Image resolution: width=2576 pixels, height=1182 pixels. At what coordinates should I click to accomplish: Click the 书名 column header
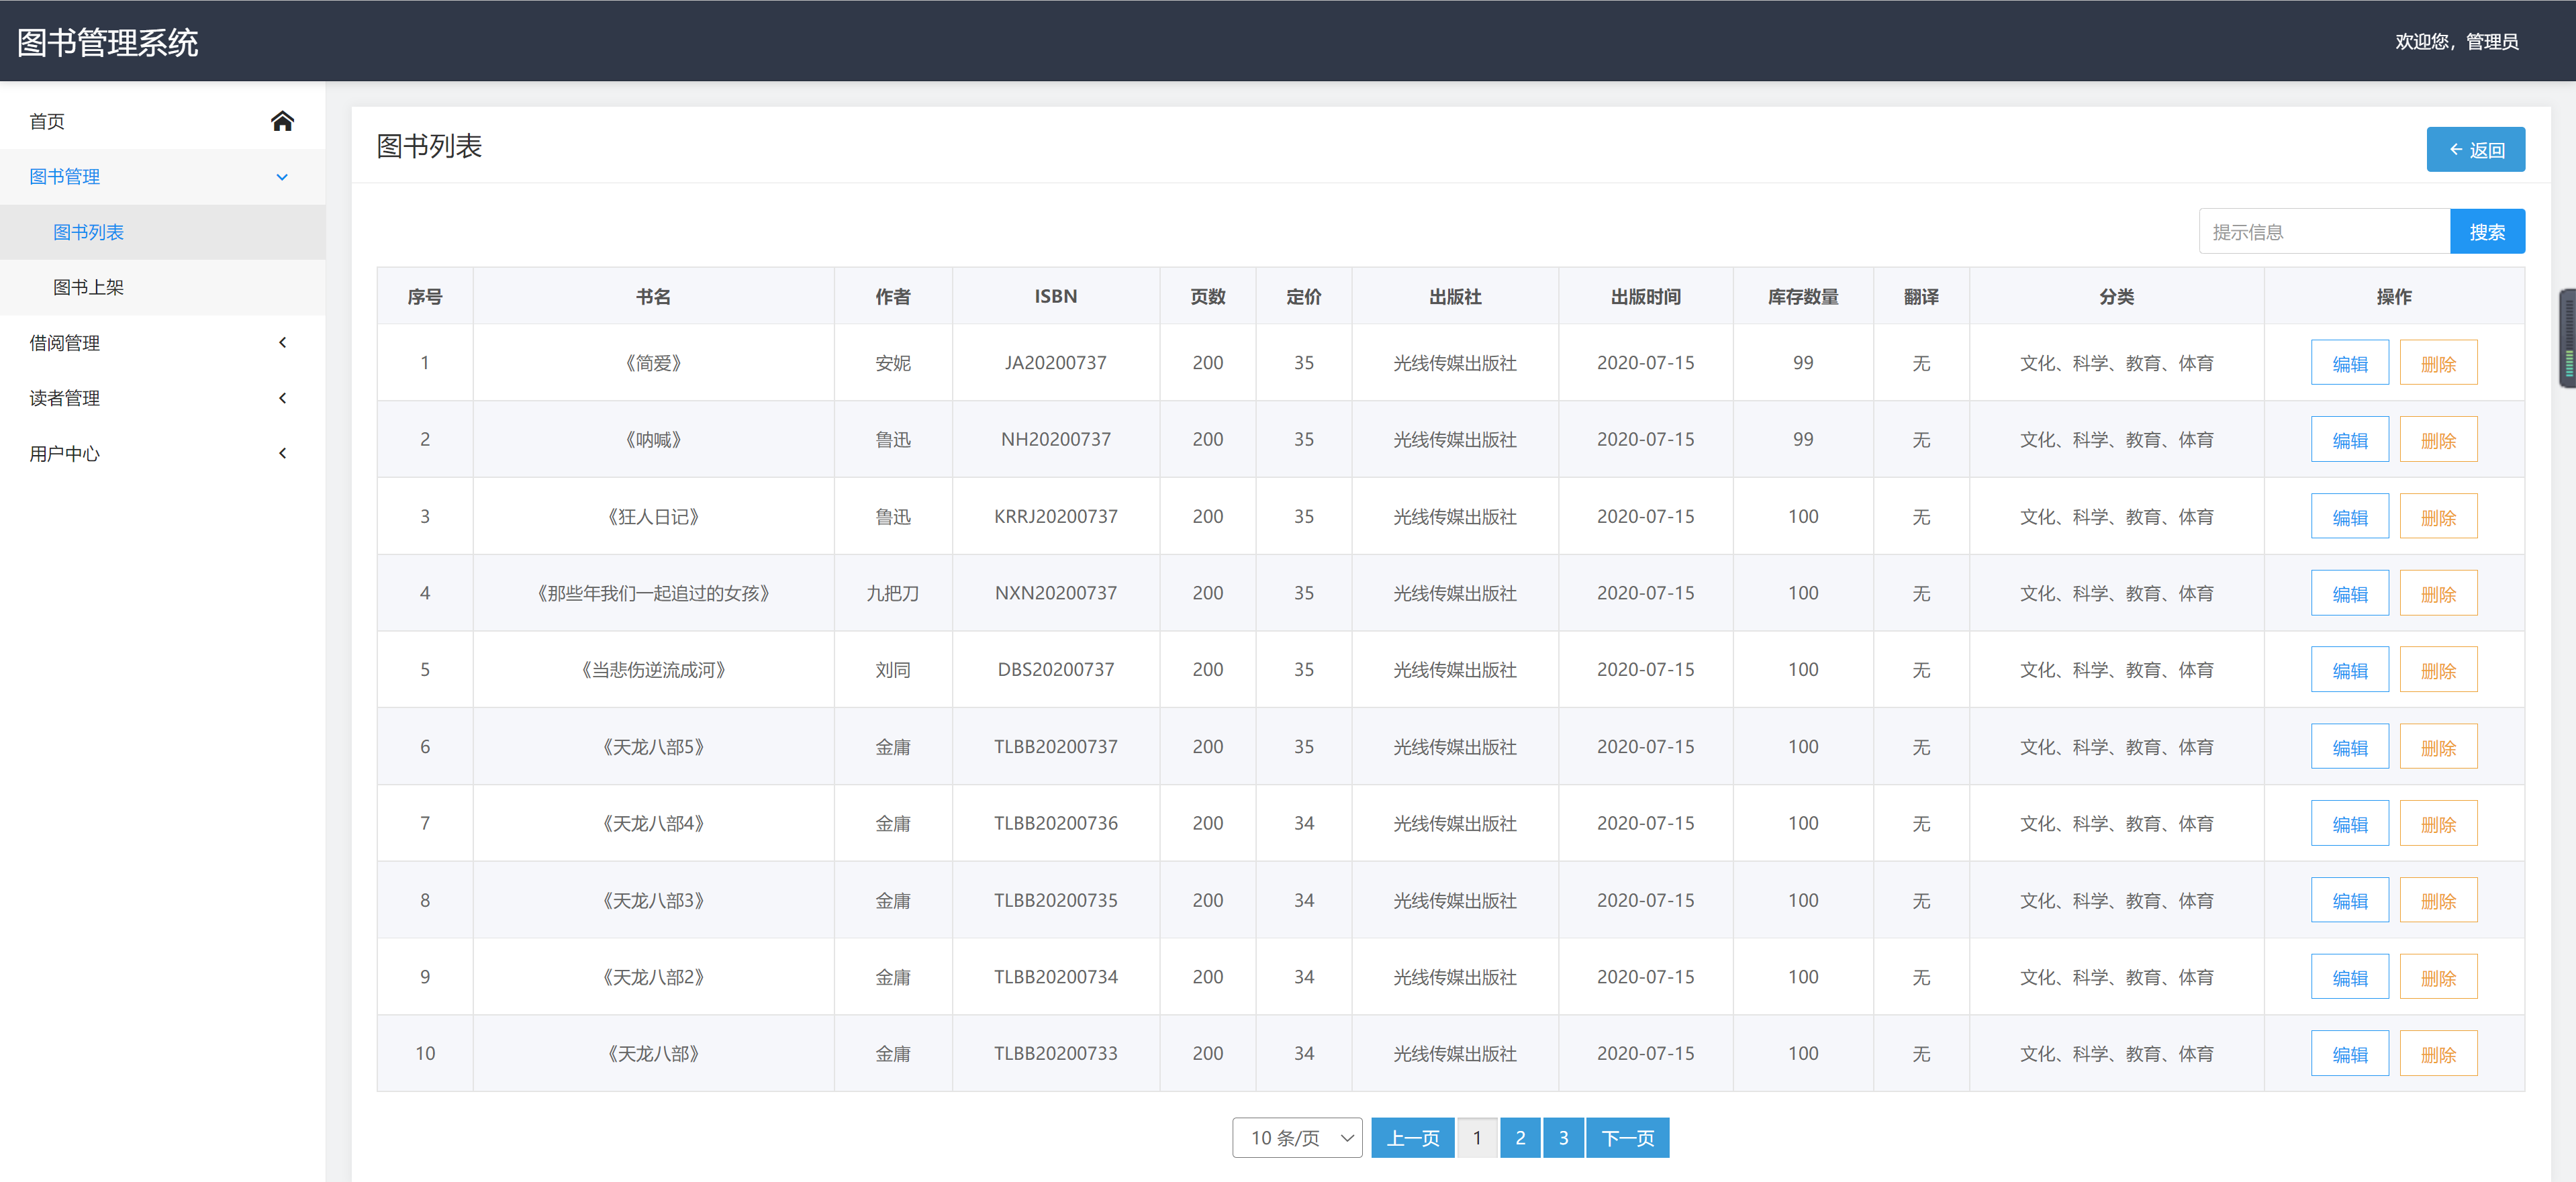pyautogui.click(x=653, y=297)
